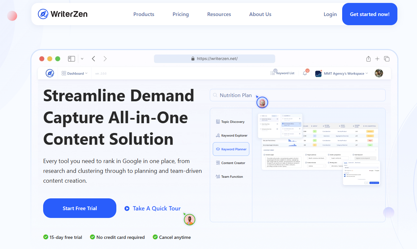Screen dimensions: 417x249
Task: Click the user profile avatar
Action: tap(379, 73)
